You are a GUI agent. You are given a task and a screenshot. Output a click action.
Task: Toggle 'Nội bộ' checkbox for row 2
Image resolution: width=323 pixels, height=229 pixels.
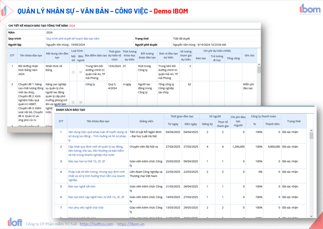click(x=73, y=102)
